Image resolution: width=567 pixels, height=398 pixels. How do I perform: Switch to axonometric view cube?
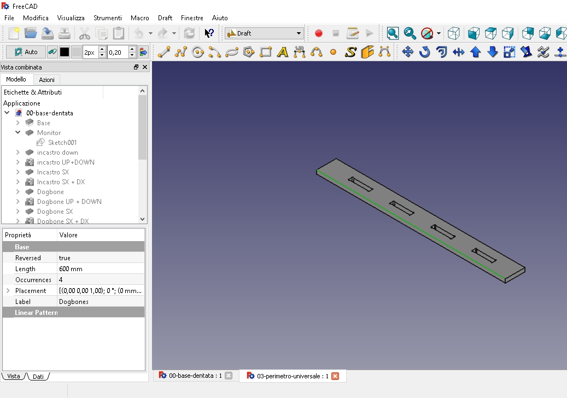point(453,33)
